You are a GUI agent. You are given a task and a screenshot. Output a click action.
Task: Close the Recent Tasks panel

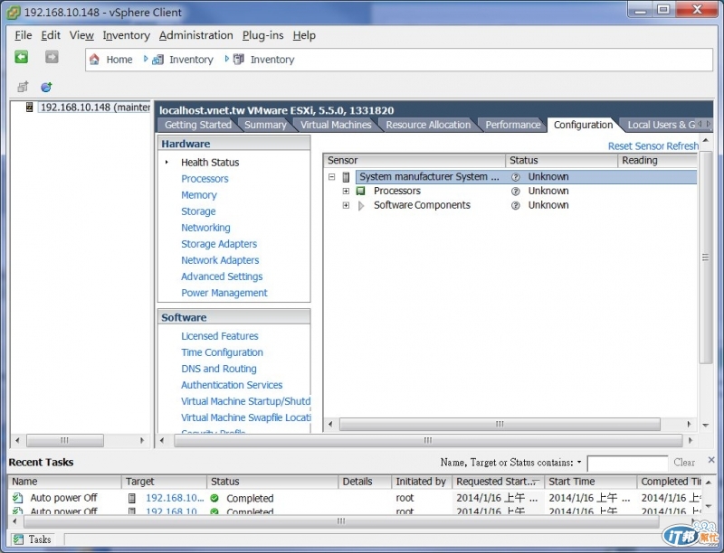coord(711,460)
